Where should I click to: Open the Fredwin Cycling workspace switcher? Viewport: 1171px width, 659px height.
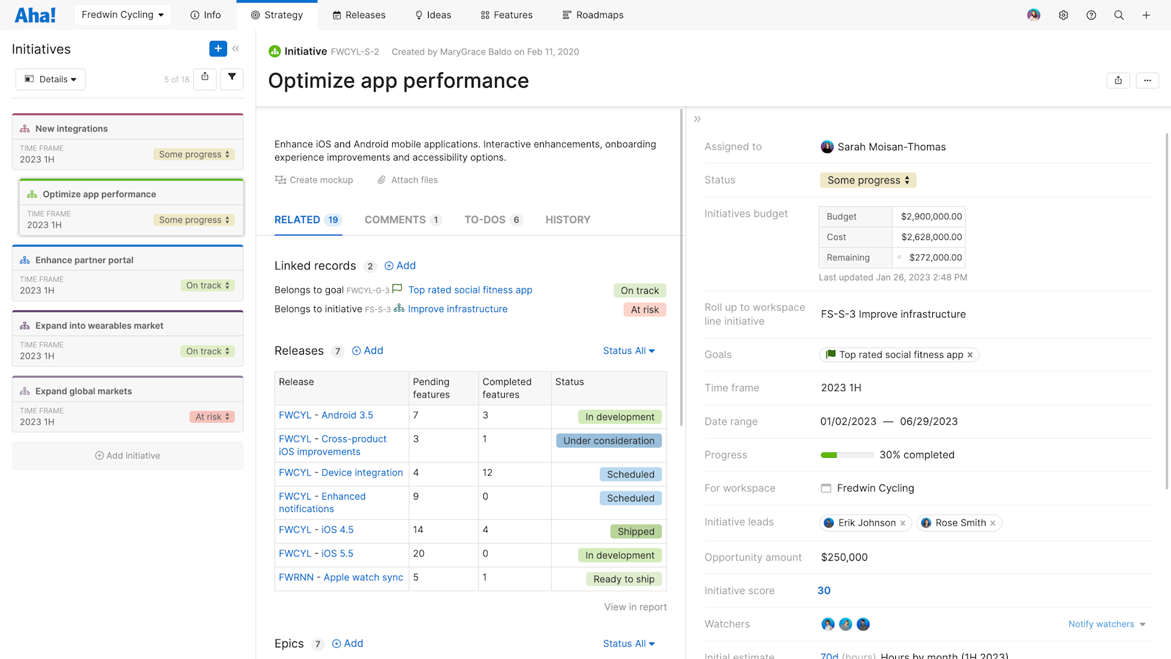(x=122, y=14)
